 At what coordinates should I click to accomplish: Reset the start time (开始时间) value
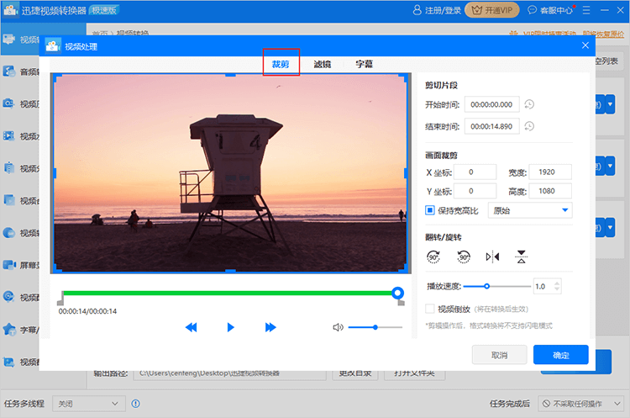click(529, 104)
